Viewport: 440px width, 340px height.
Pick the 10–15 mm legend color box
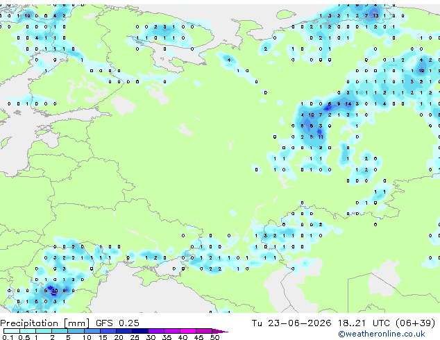pos(92,331)
